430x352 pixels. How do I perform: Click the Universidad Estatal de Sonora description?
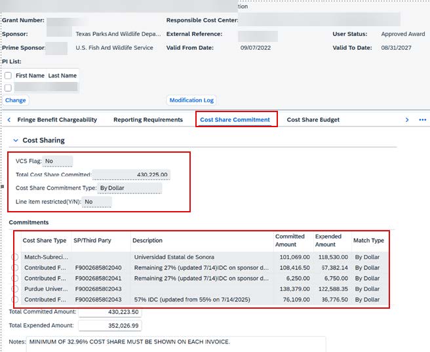tap(174, 257)
